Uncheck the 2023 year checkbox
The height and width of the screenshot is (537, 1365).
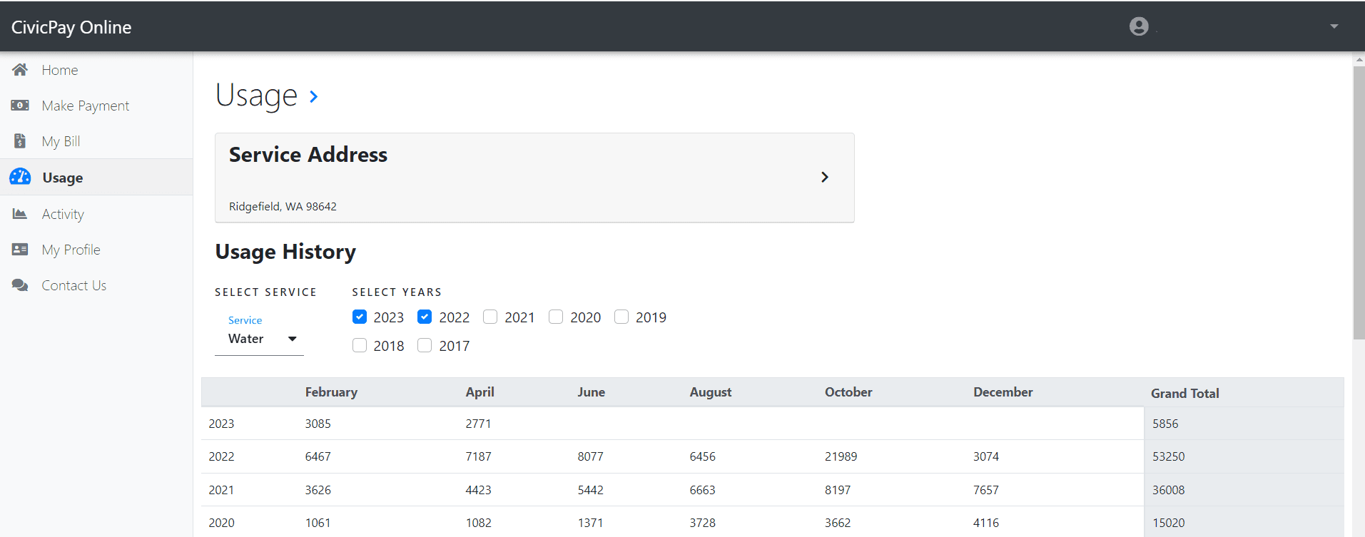pos(360,317)
